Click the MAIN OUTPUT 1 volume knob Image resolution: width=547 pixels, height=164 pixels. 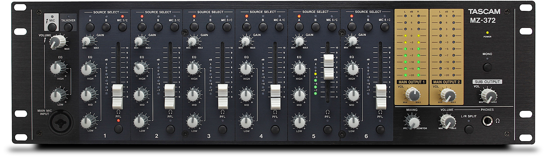(x=412, y=94)
